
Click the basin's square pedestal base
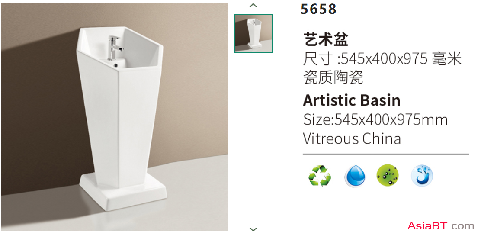click(123, 191)
